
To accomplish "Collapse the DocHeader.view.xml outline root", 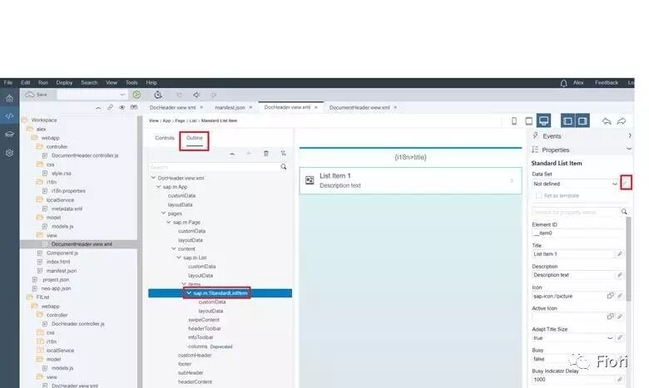I will (x=153, y=178).
